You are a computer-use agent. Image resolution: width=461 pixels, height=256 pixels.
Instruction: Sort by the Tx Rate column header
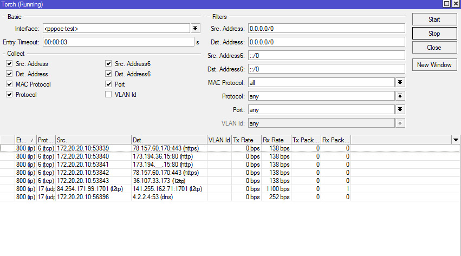coord(246,140)
